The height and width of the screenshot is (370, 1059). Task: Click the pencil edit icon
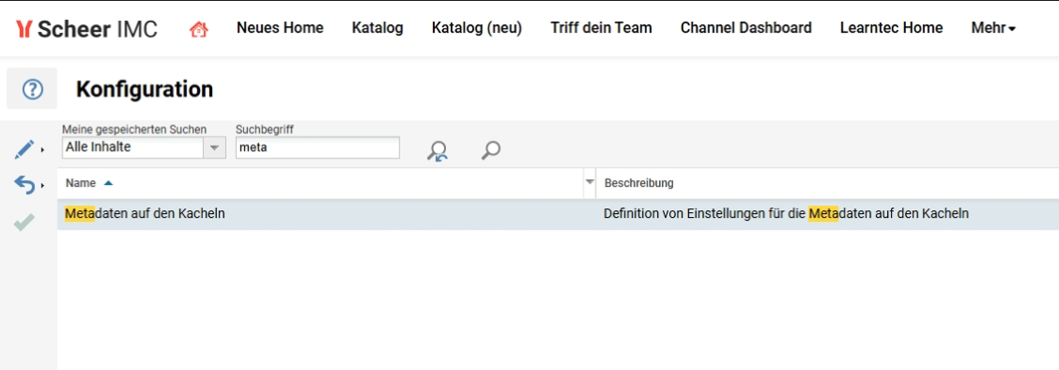click(x=24, y=149)
